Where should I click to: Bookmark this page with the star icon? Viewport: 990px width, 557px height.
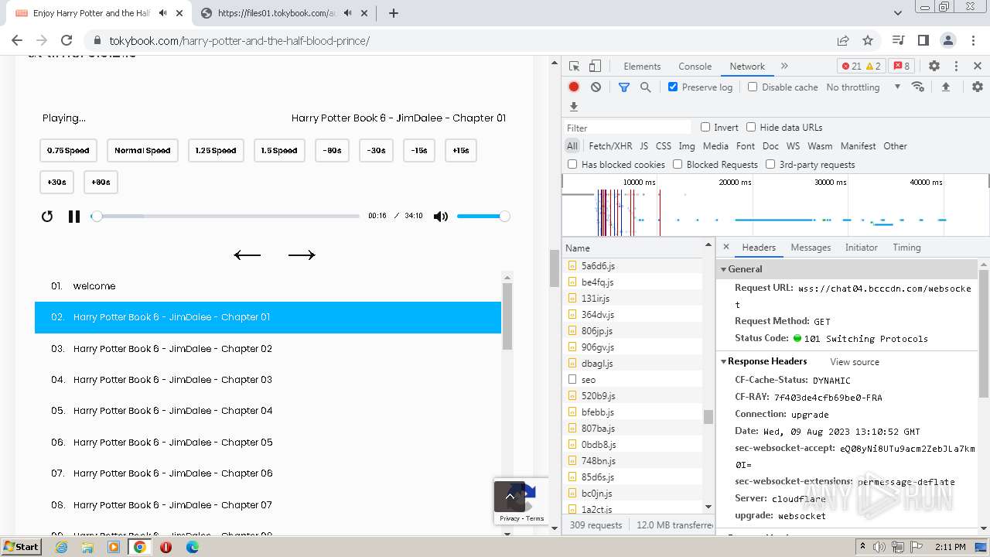pyautogui.click(x=868, y=40)
